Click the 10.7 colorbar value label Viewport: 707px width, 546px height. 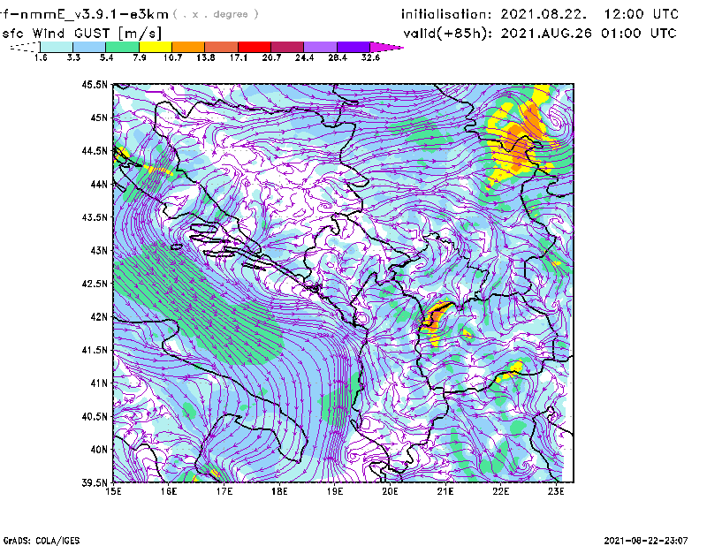[172, 57]
